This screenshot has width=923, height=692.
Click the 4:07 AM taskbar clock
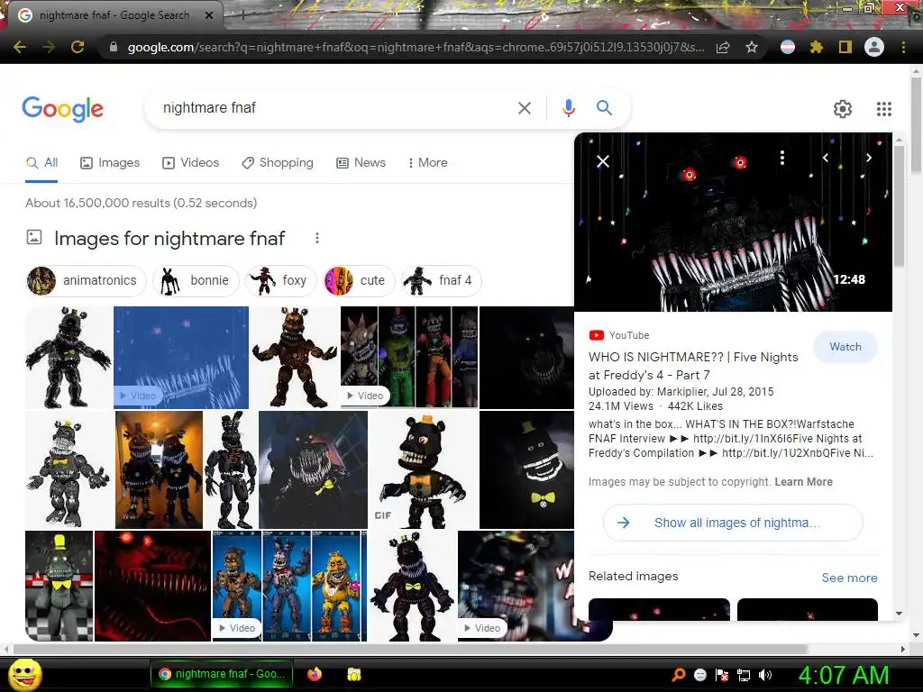tap(844, 675)
